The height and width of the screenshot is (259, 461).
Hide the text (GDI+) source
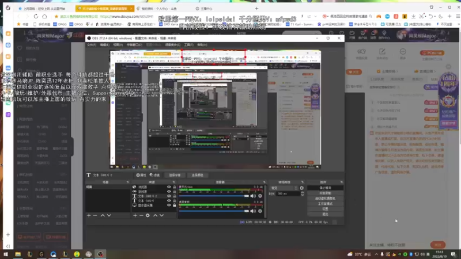pos(169,200)
